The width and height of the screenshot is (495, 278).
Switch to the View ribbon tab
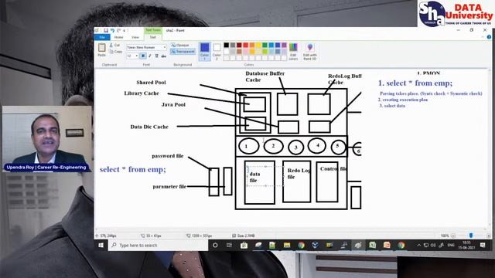click(x=135, y=37)
